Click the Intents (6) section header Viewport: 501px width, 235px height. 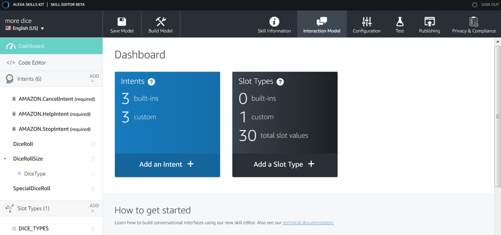pyautogui.click(x=51, y=79)
